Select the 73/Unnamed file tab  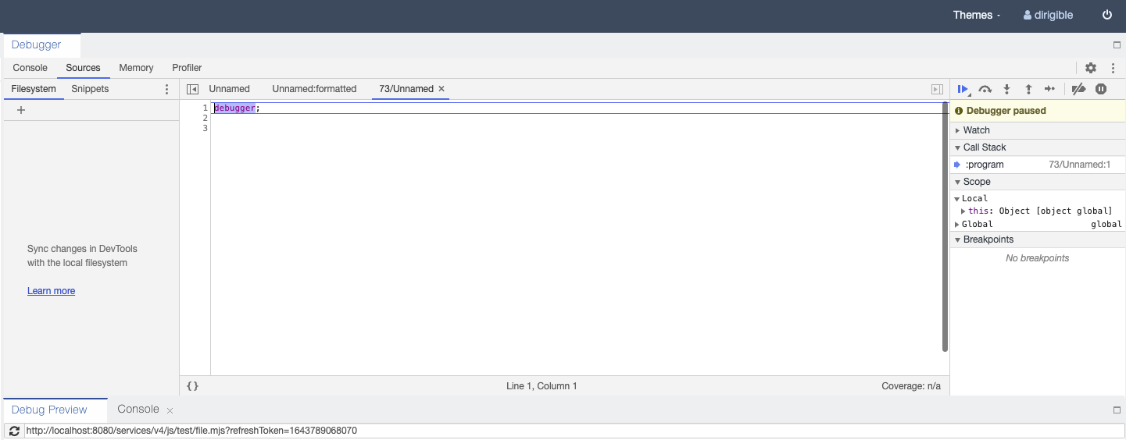click(406, 89)
